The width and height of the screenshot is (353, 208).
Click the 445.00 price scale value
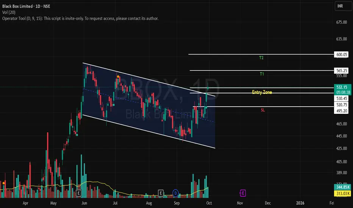pos(341,136)
